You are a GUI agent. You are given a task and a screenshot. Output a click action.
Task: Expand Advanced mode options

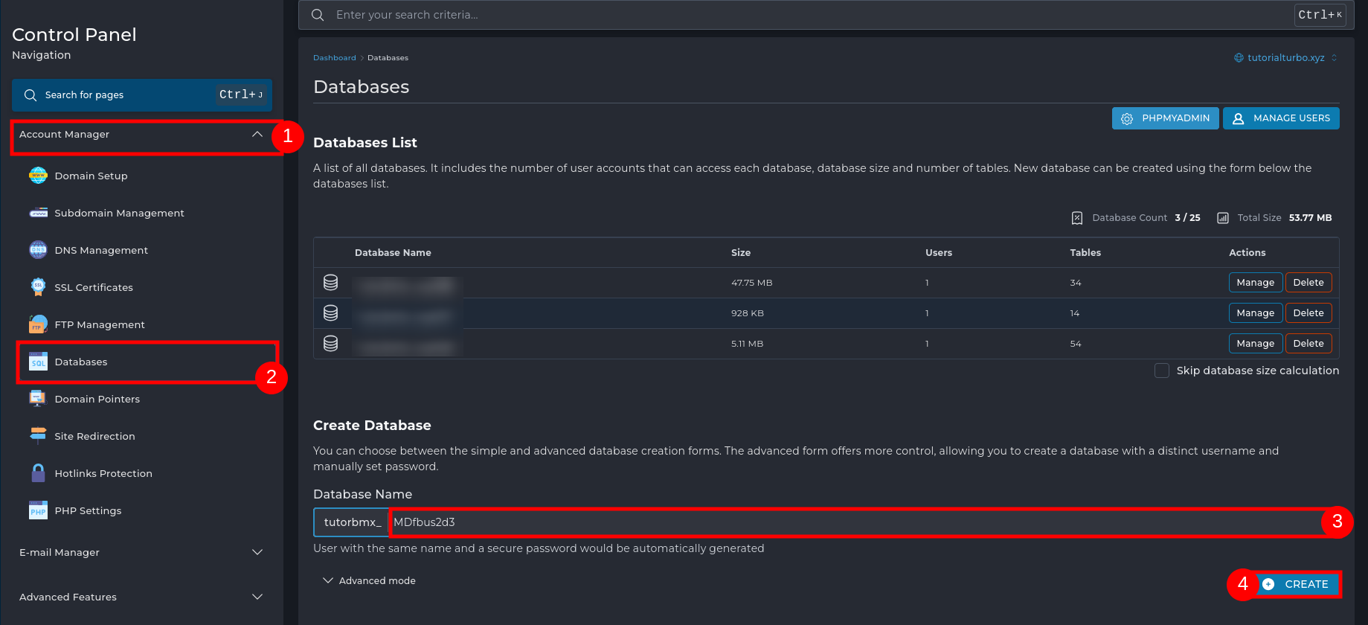[369, 580]
